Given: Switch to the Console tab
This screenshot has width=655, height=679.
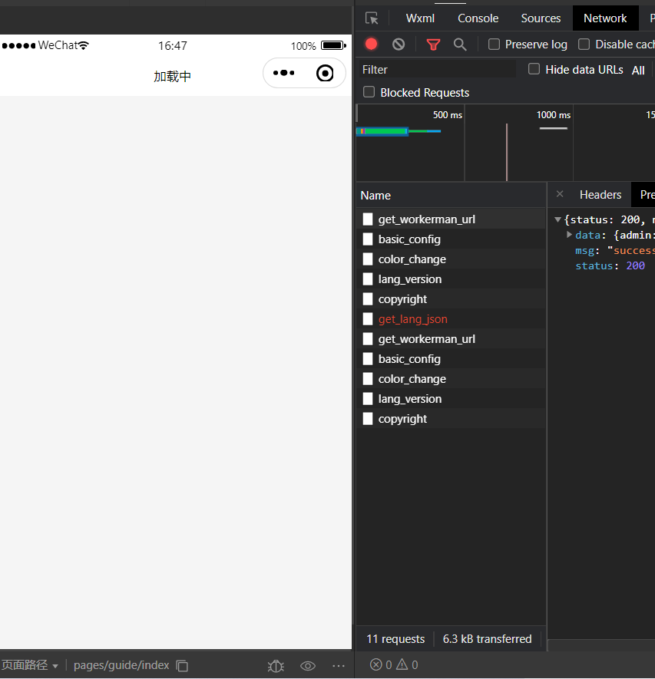Looking at the screenshot, I should (478, 18).
